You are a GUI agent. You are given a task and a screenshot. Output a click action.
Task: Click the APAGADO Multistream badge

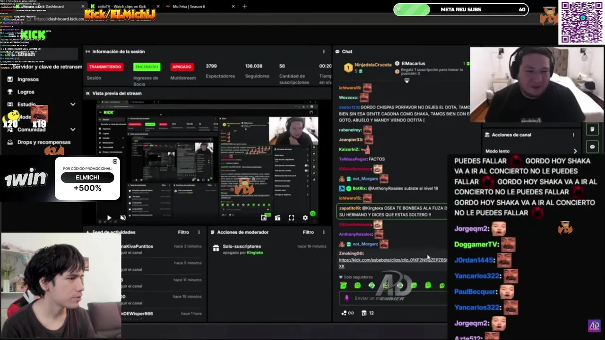coord(181,67)
